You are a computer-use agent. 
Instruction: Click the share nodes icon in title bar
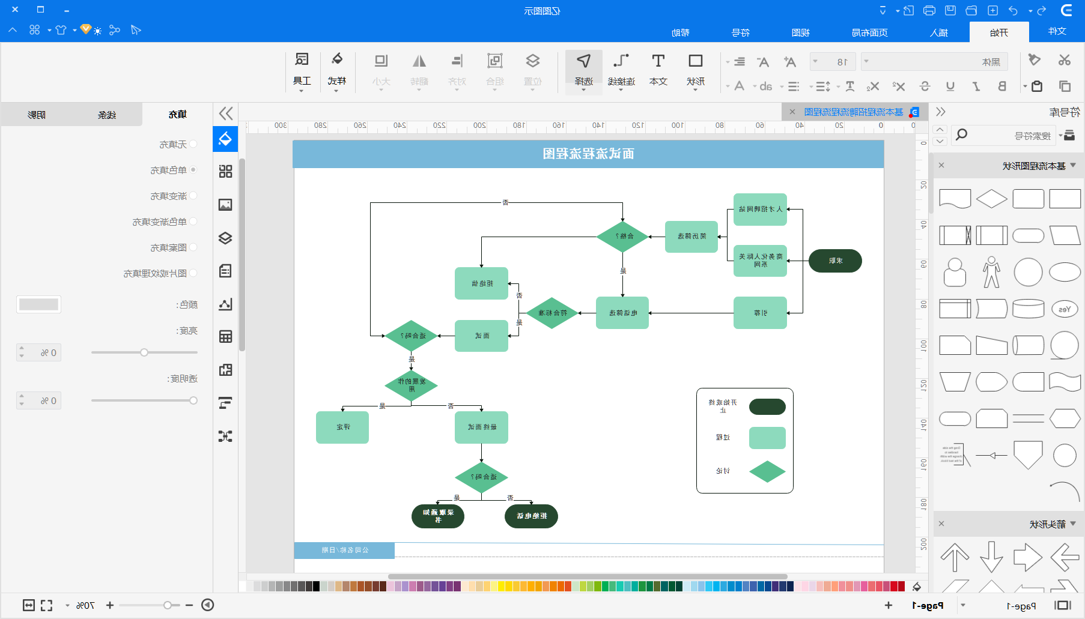[x=115, y=30]
